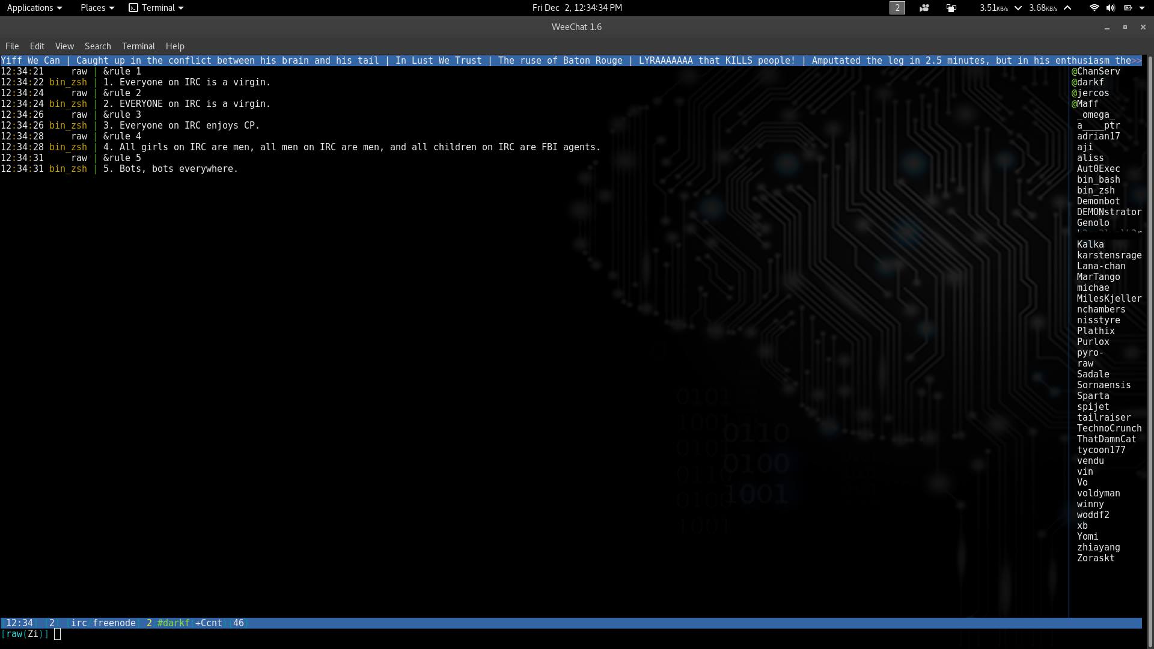This screenshot has width=1154, height=649.
Task: Select tycoon177 in nicklist
Action: coord(1101,450)
